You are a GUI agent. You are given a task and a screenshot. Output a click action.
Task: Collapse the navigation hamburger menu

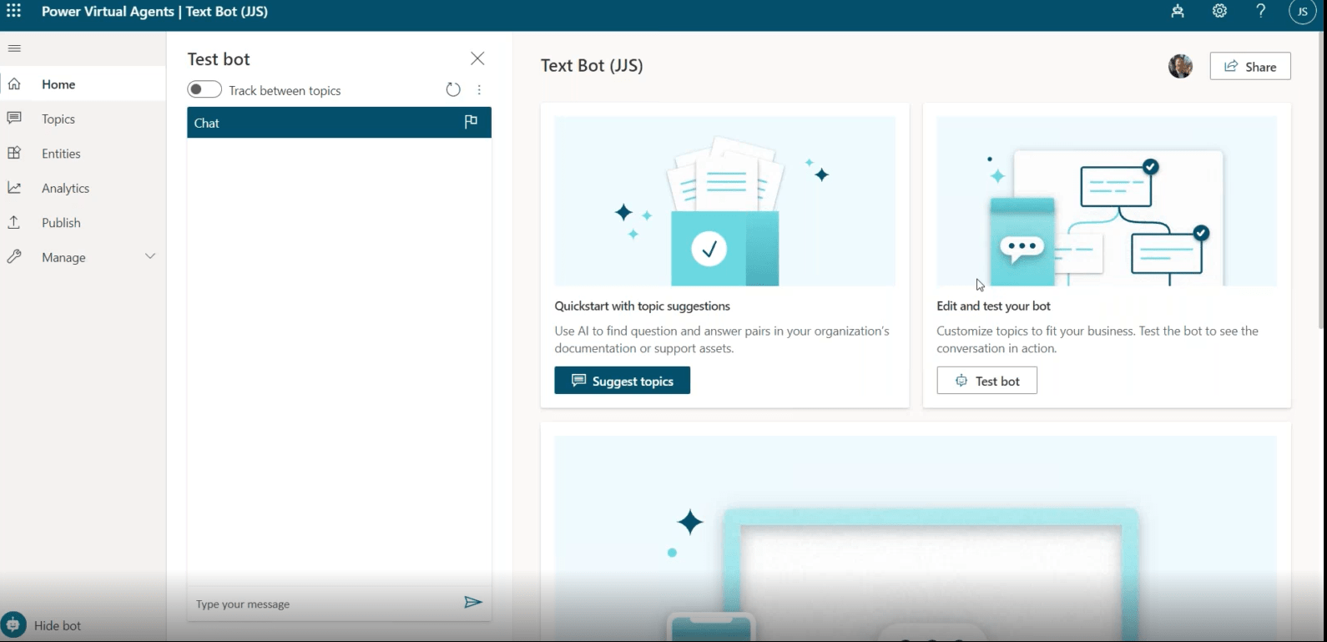pyautogui.click(x=14, y=48)
